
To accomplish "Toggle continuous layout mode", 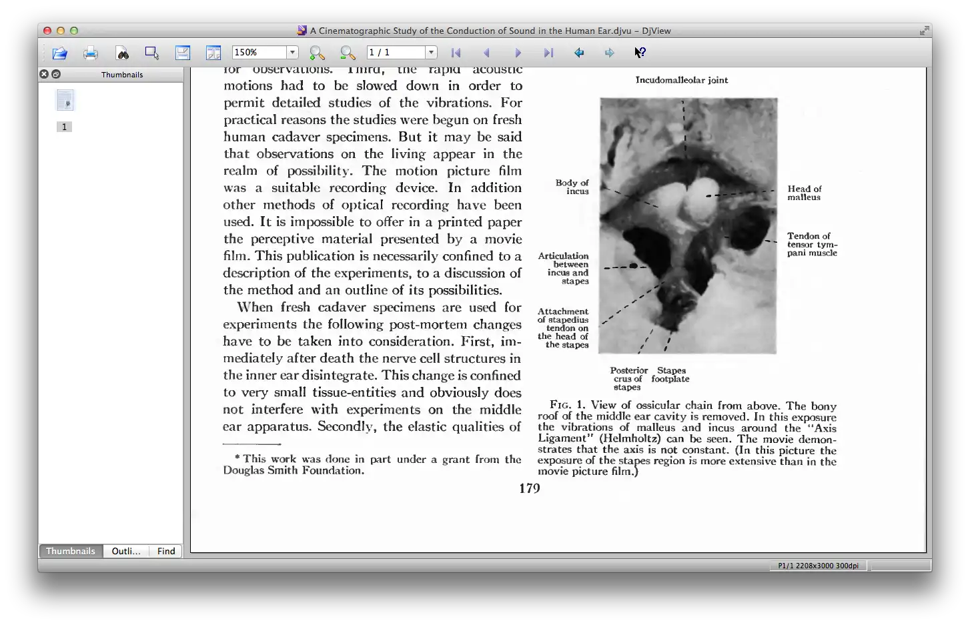I will click(x=183, y=53).
